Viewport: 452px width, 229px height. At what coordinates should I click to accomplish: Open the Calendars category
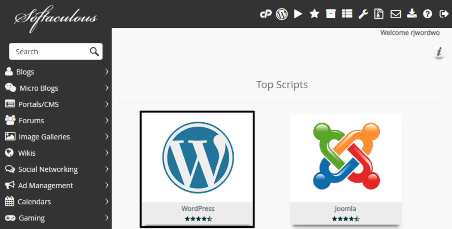[x=34, y=202]
